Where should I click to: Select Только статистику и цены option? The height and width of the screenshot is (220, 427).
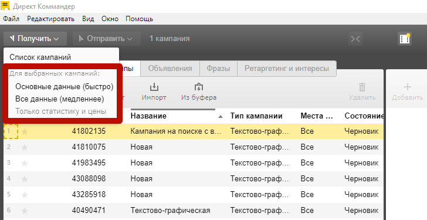click(x=61, y=111)
